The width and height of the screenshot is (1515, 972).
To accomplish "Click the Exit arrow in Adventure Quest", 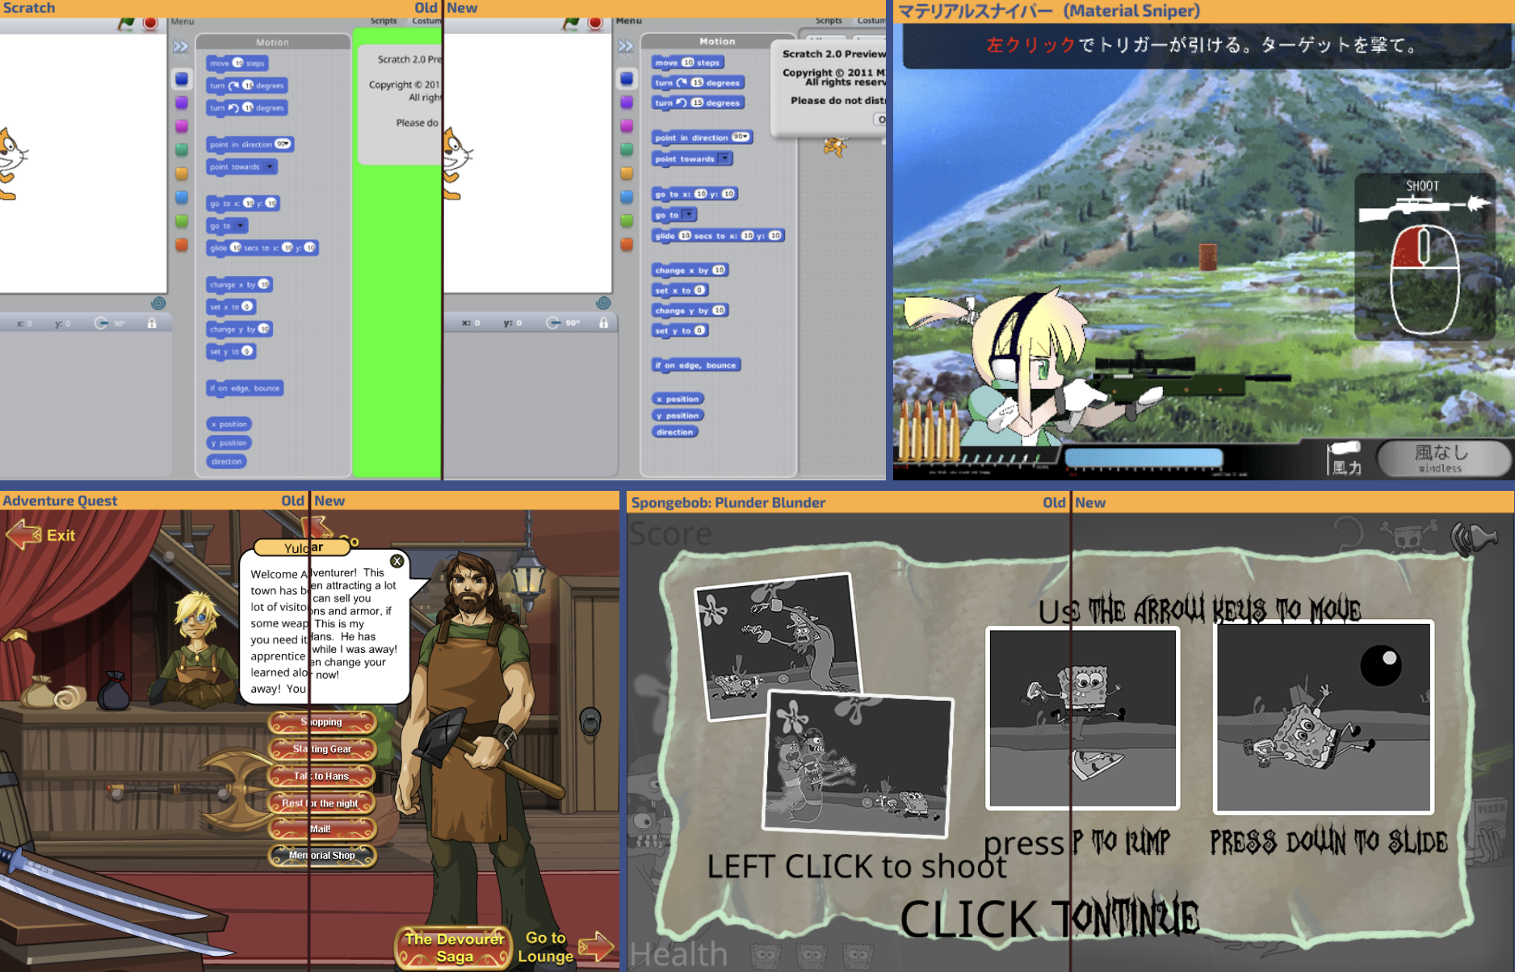I will [x=23, y=534].
